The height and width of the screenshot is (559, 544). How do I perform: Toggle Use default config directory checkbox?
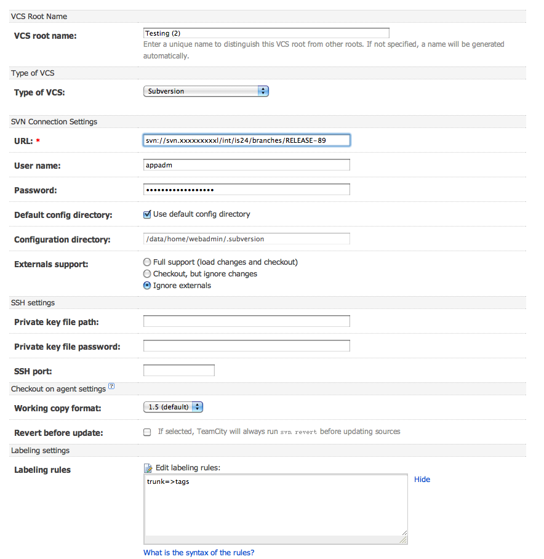[x=147, y=214]
